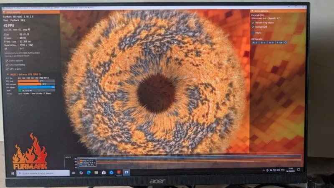The width and height of the screenshot is (334, 188).
Task: Open the Windows Start menu
Action: [x=13, y=173]
